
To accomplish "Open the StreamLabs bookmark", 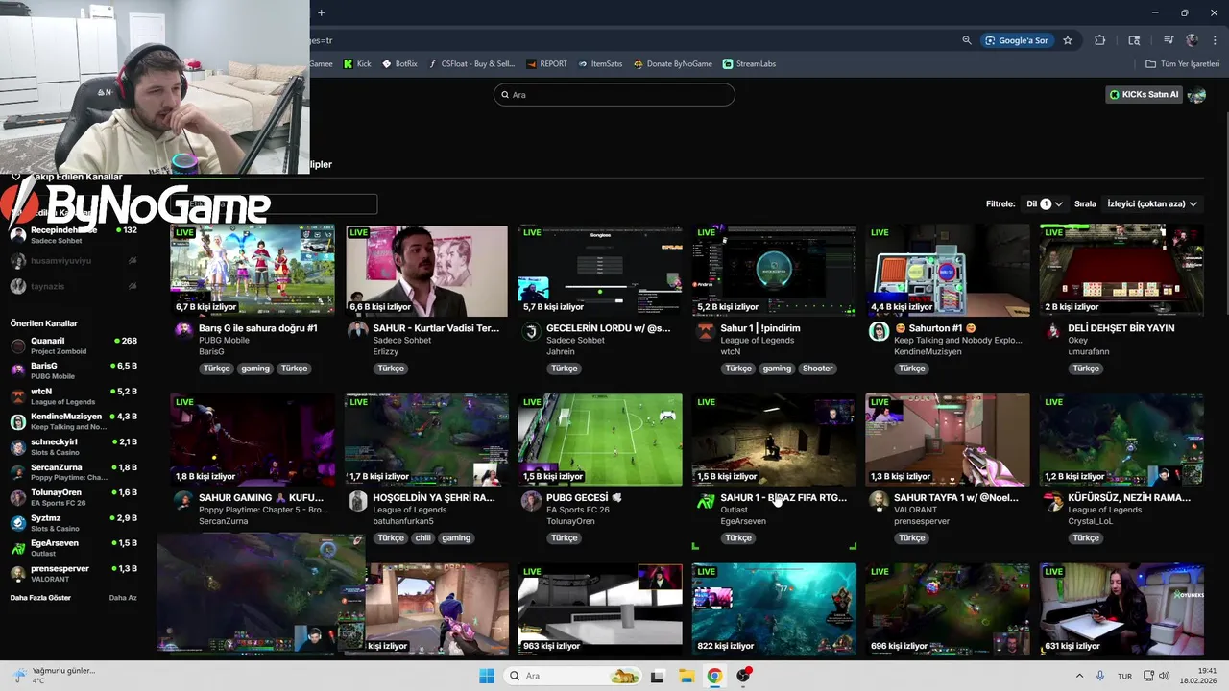I will [749, 63].
